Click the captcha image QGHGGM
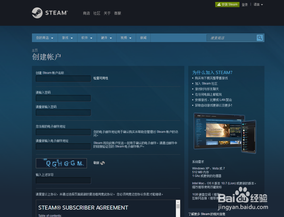Screen dimensions: 284x217 (x=61, y=163)
